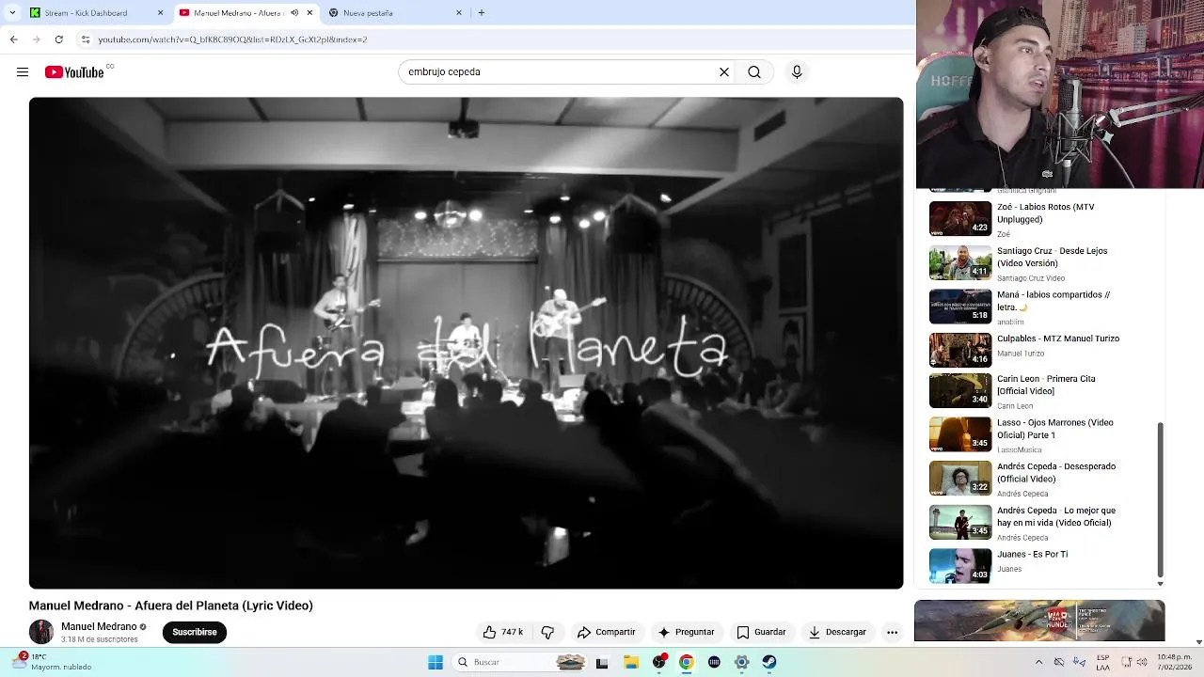Image resolution: width=1204 pixels, height=677 pixels.
Task: Open the Andrés Cepeda - Lo mejor que hay title
Action: 1056,516
